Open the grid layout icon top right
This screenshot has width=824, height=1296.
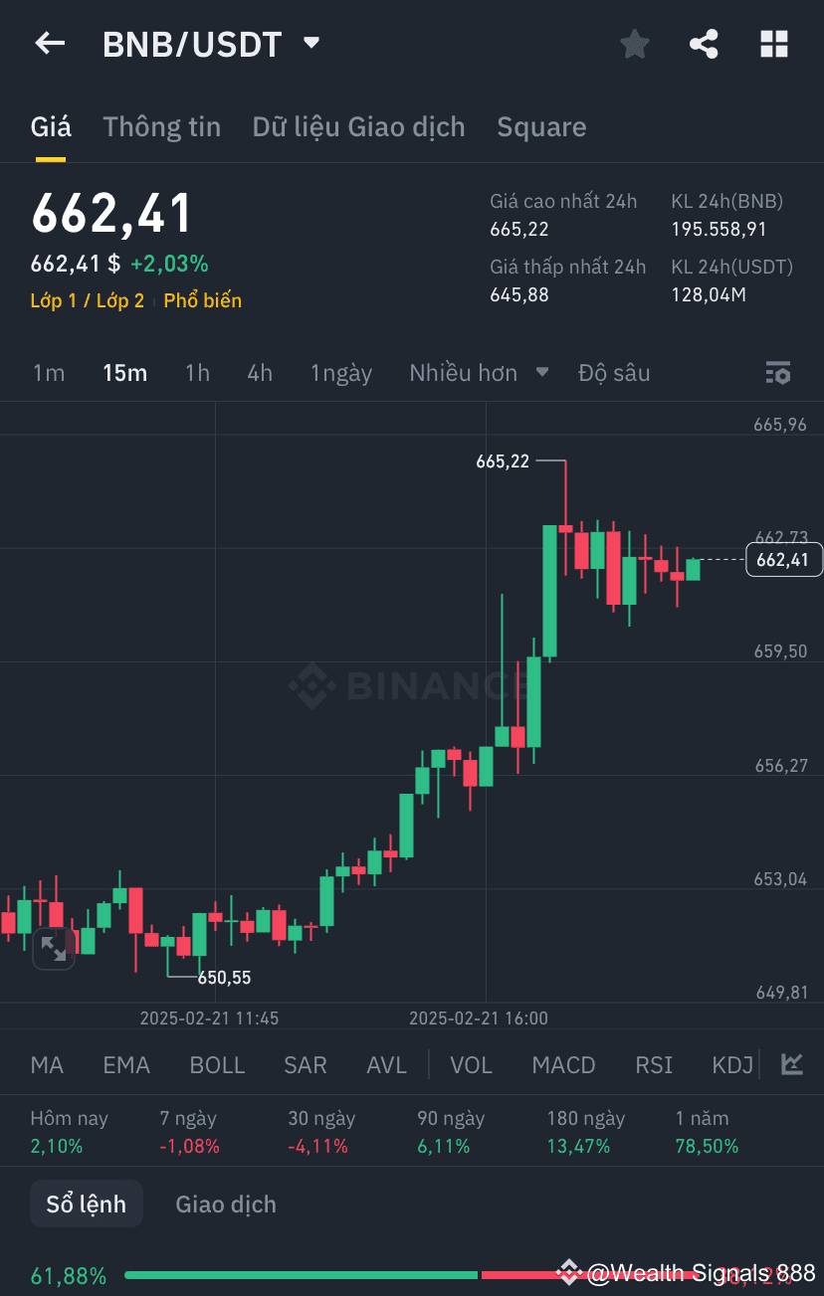point(773,43)
